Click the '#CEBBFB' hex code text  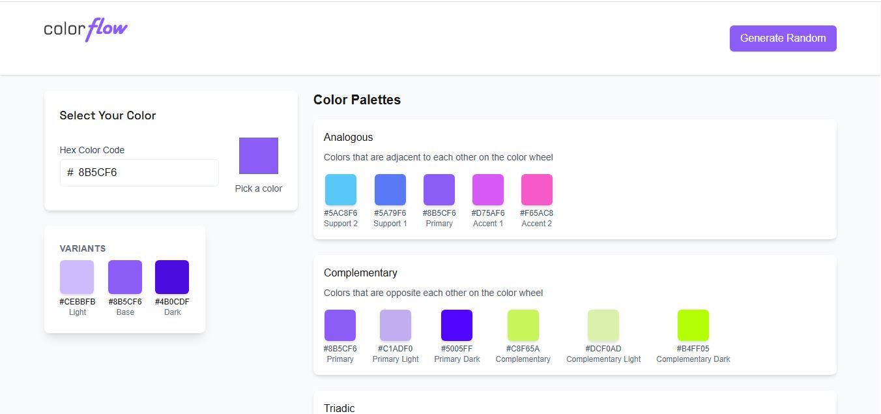78,302
